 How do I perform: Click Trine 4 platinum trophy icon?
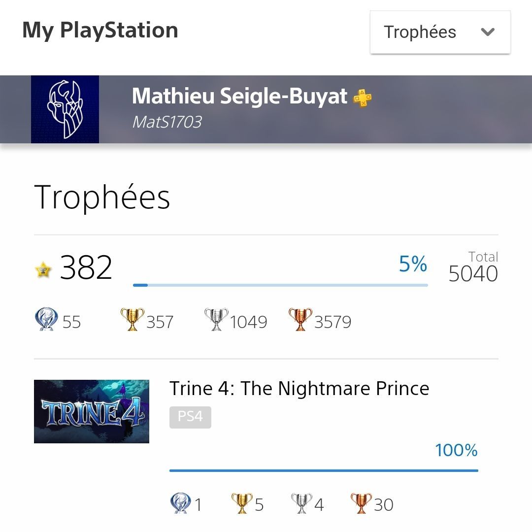coord(180,502)
